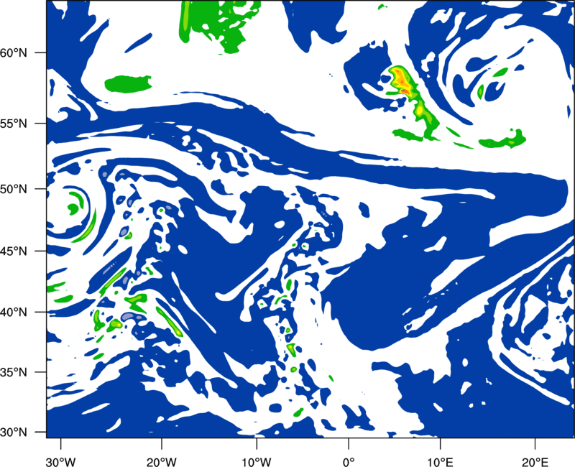
Task: Click the 60°N latitude axis label
Action: click(14, 52)
